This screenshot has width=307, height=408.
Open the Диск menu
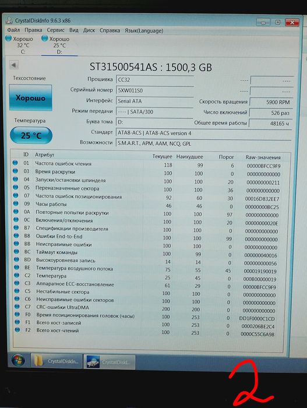(89, 30)
